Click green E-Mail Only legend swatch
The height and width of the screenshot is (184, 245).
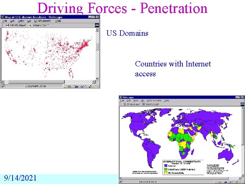click(166, 169)
